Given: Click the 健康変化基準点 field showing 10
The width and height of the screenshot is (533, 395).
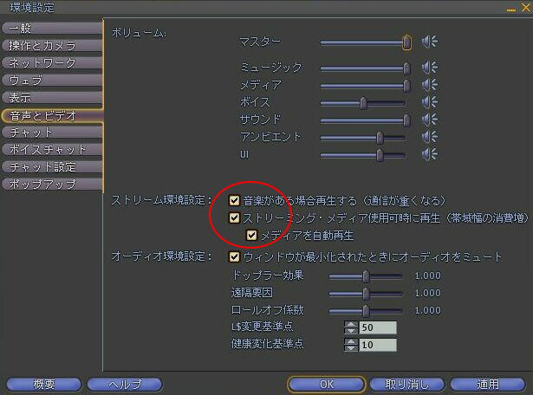Looking at the screenshot, I should point(378,345).
